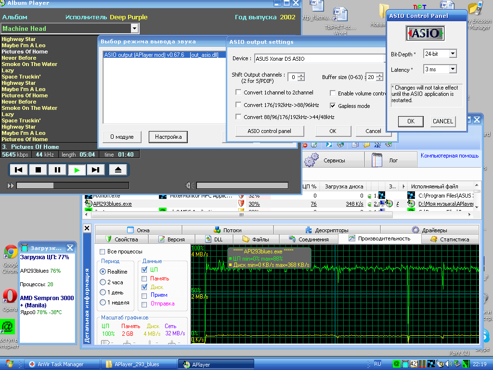The height and width of the screenshot is (370, 493).
Task: Click the cyan chip tray icon
Action: click(405, 364)
